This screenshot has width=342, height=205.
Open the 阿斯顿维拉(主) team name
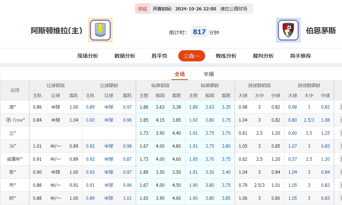56,31
